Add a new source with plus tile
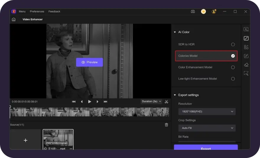The height and width of the screenshot is (158, 260). (25, 140)
